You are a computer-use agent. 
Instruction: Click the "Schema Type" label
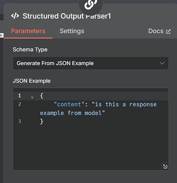30,49
